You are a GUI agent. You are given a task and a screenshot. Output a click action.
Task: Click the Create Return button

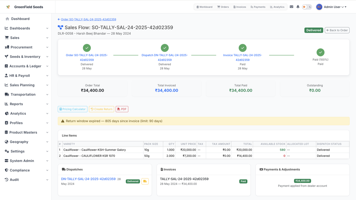(x=101, y=109)
